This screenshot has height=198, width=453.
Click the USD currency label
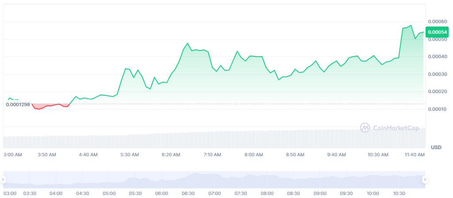[x=436, y=147]
